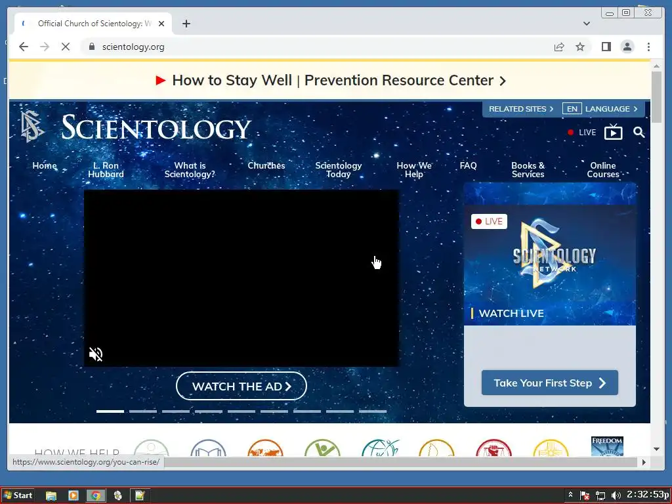Open the LIVE link in the header
This screenshot has height=504, width=672.
tap(581, 133)
